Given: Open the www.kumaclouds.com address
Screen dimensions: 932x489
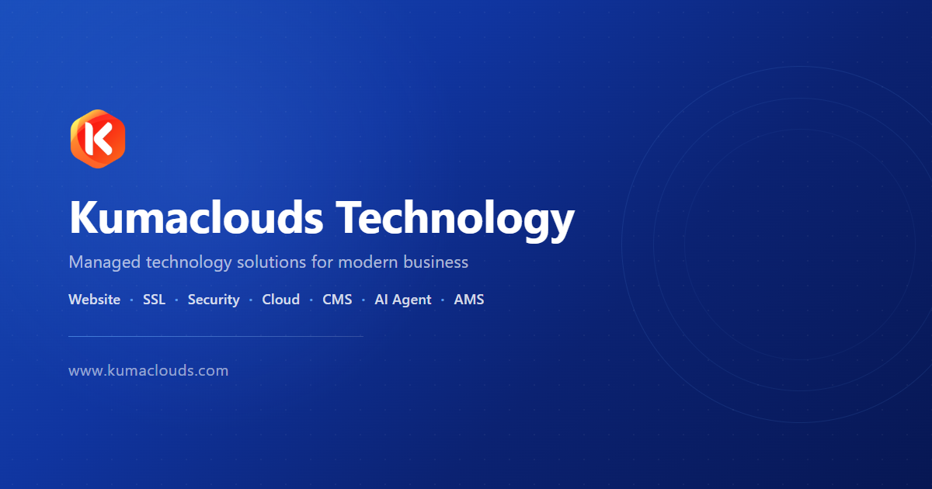Looking at the screenshot, I should coord(148,371).
